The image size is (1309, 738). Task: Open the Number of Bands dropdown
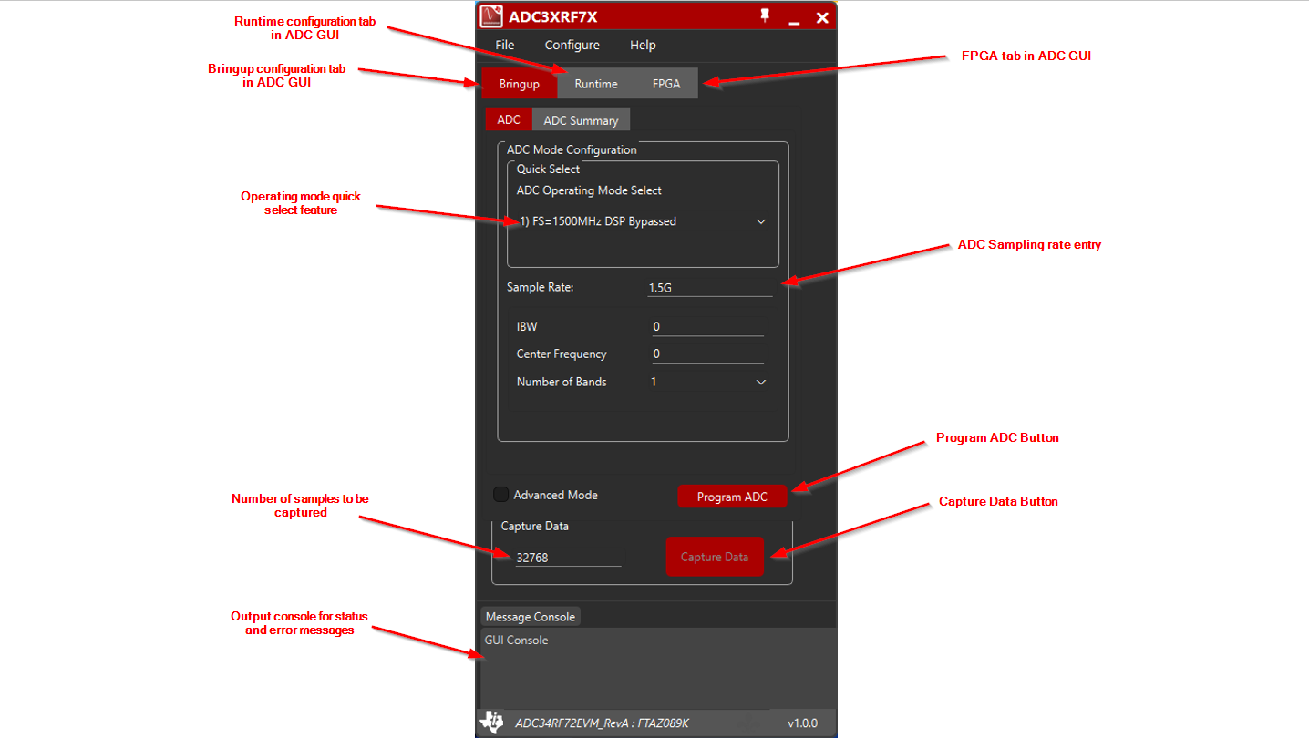click(760, 382)
